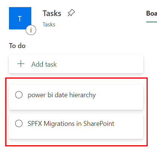Select the To do bucket header

coord(17,46)
